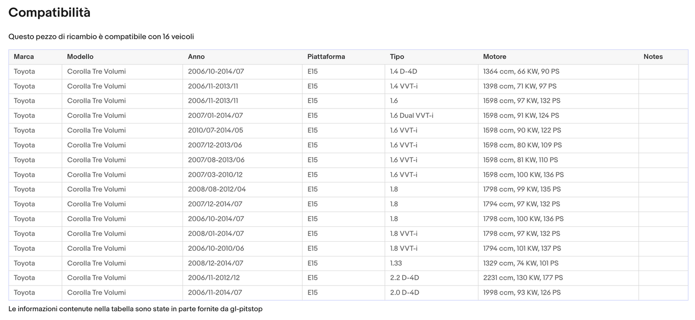Click the Motore column header

click(494, 57)
